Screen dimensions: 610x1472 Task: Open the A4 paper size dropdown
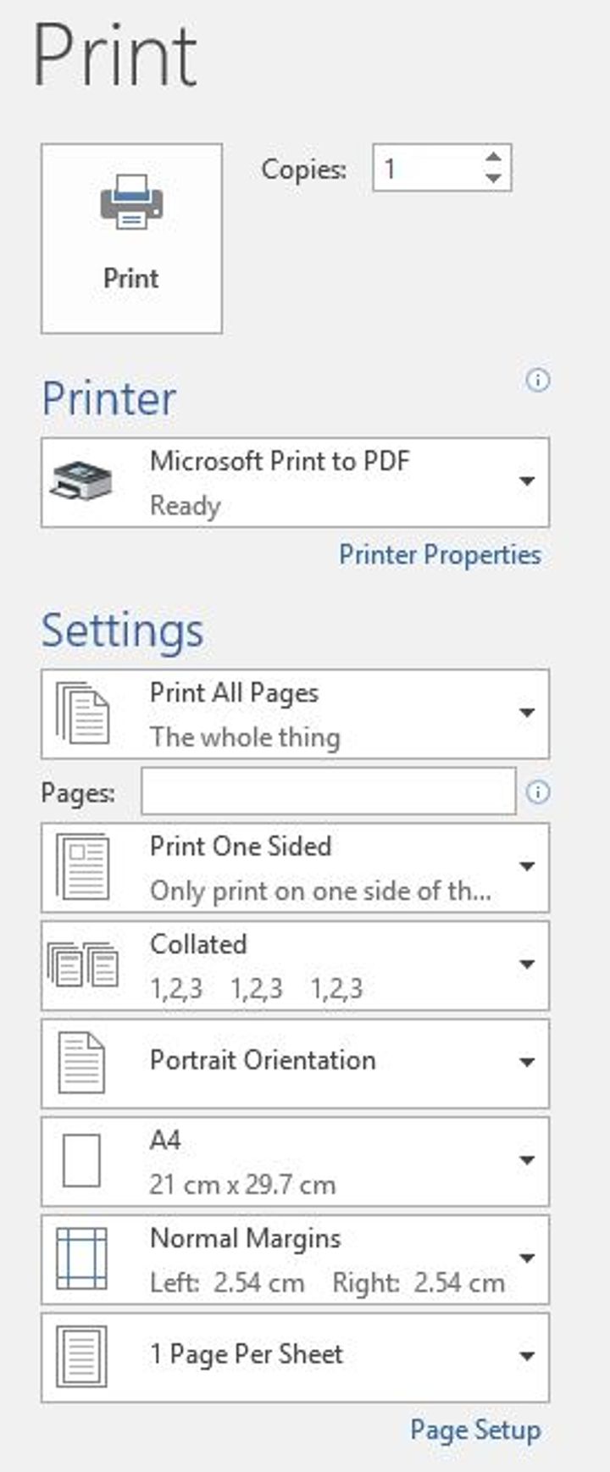click(x=527, y=1161)
